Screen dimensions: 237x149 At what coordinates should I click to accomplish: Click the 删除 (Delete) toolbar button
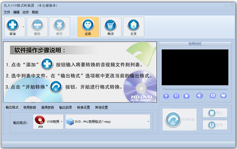(x=37, y=27)
